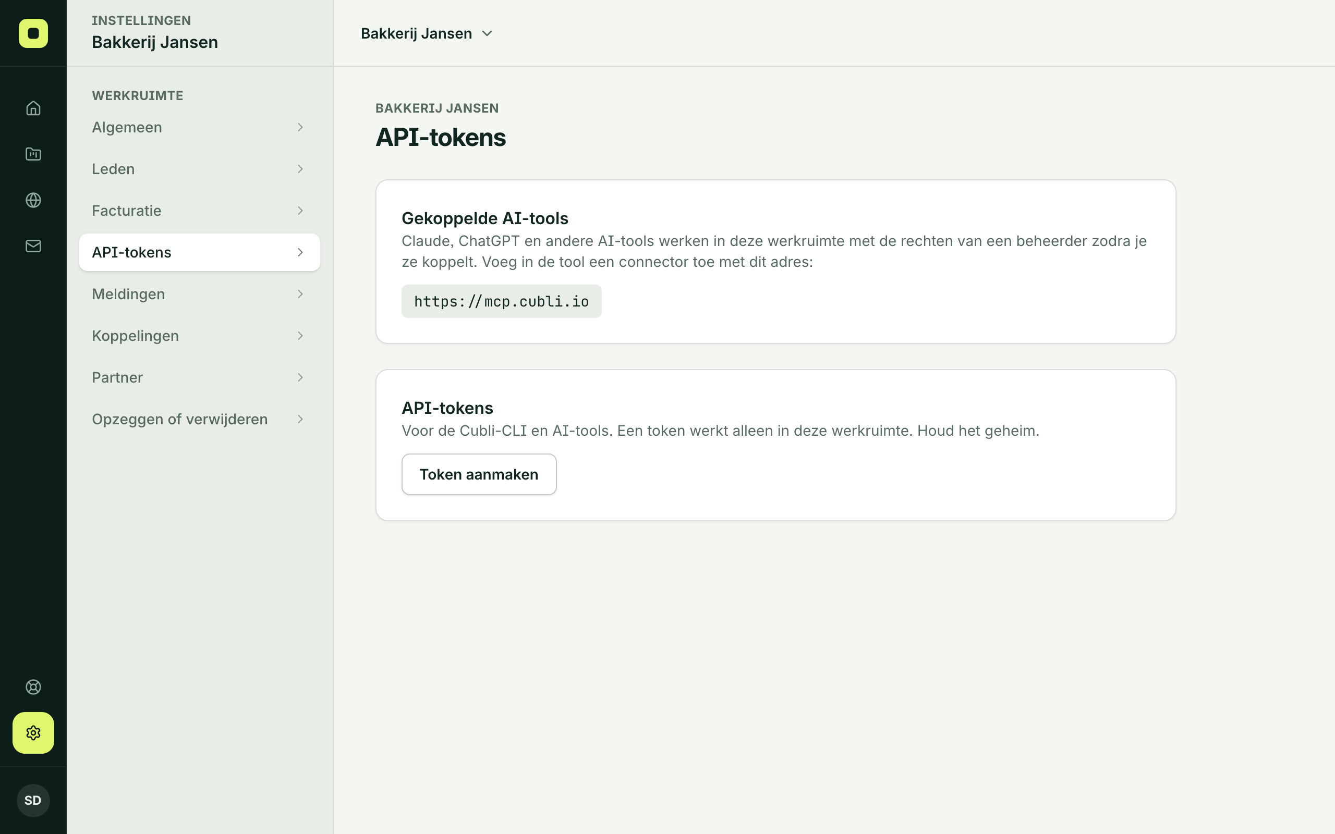
Task: Open the Koppelingen settings page
Action: click(x=199, y=336)
